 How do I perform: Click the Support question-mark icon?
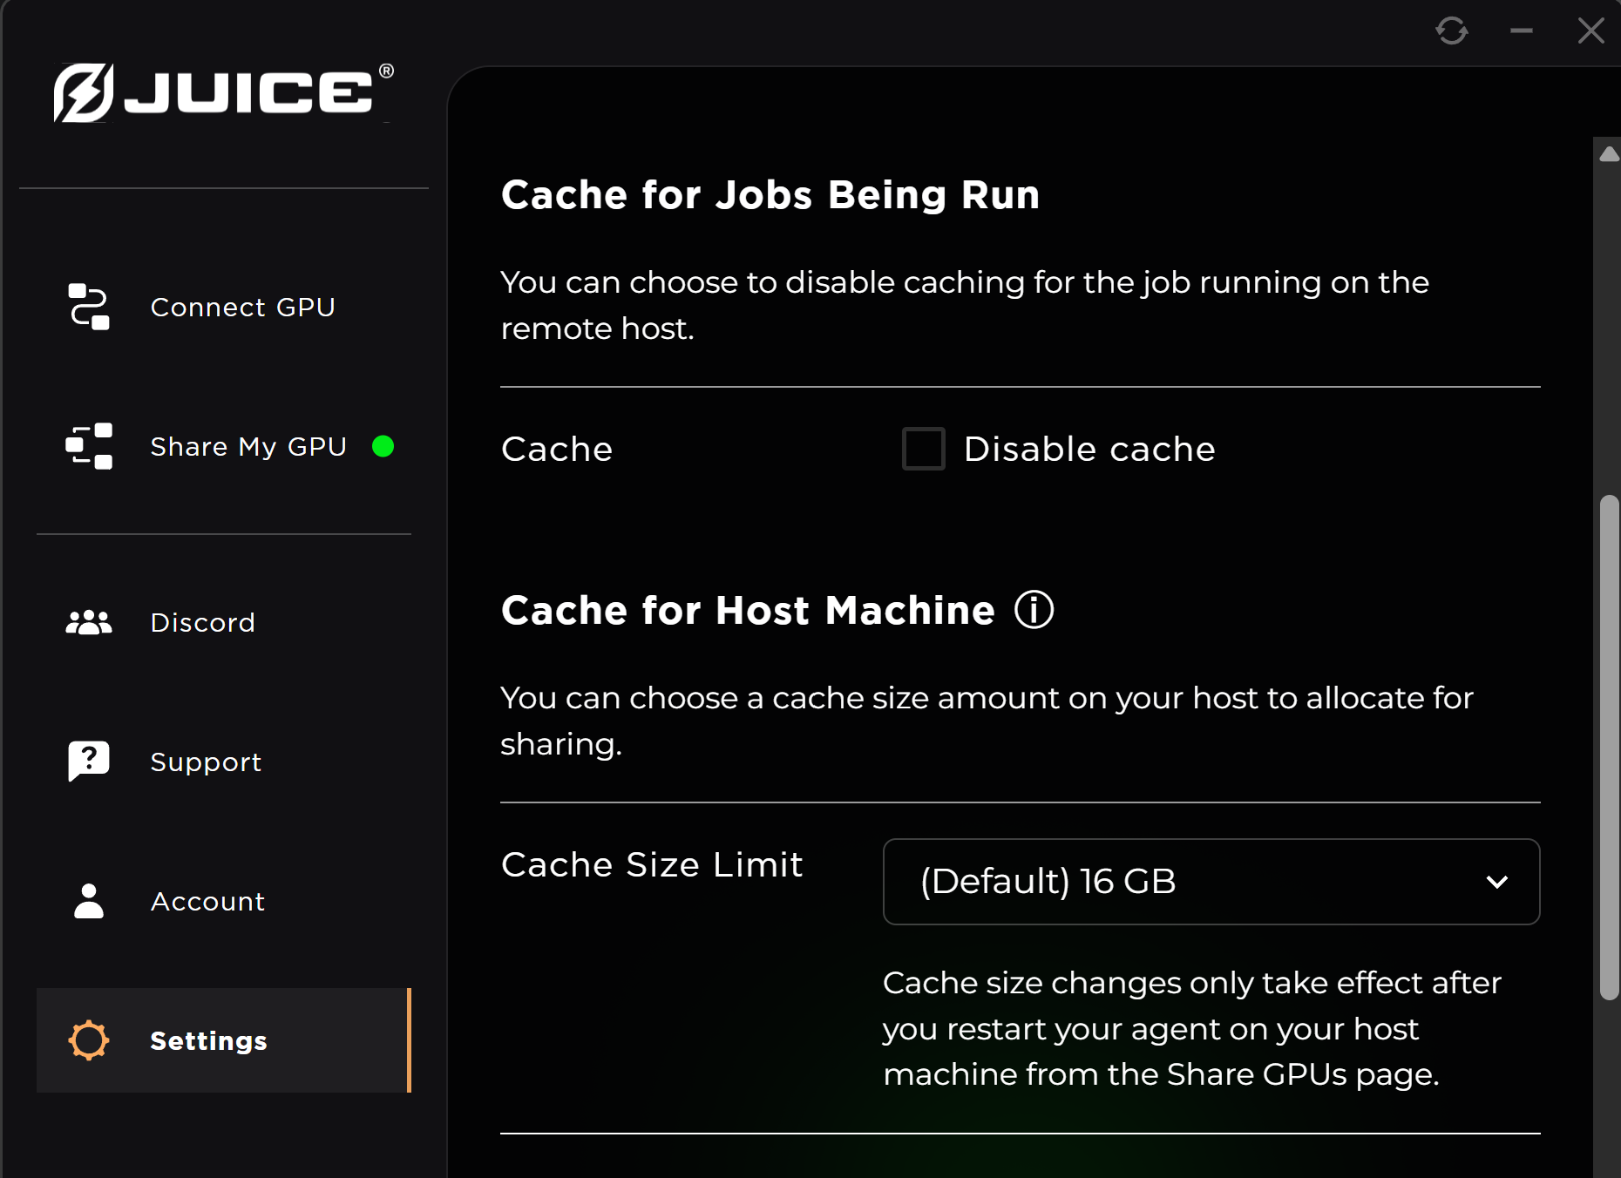pos(89,762)
